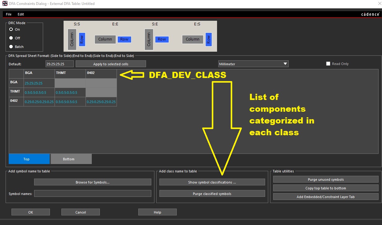Screen dimensions: 382x225
Task: Click Purge classified symbols button
Action: [212, 194]
